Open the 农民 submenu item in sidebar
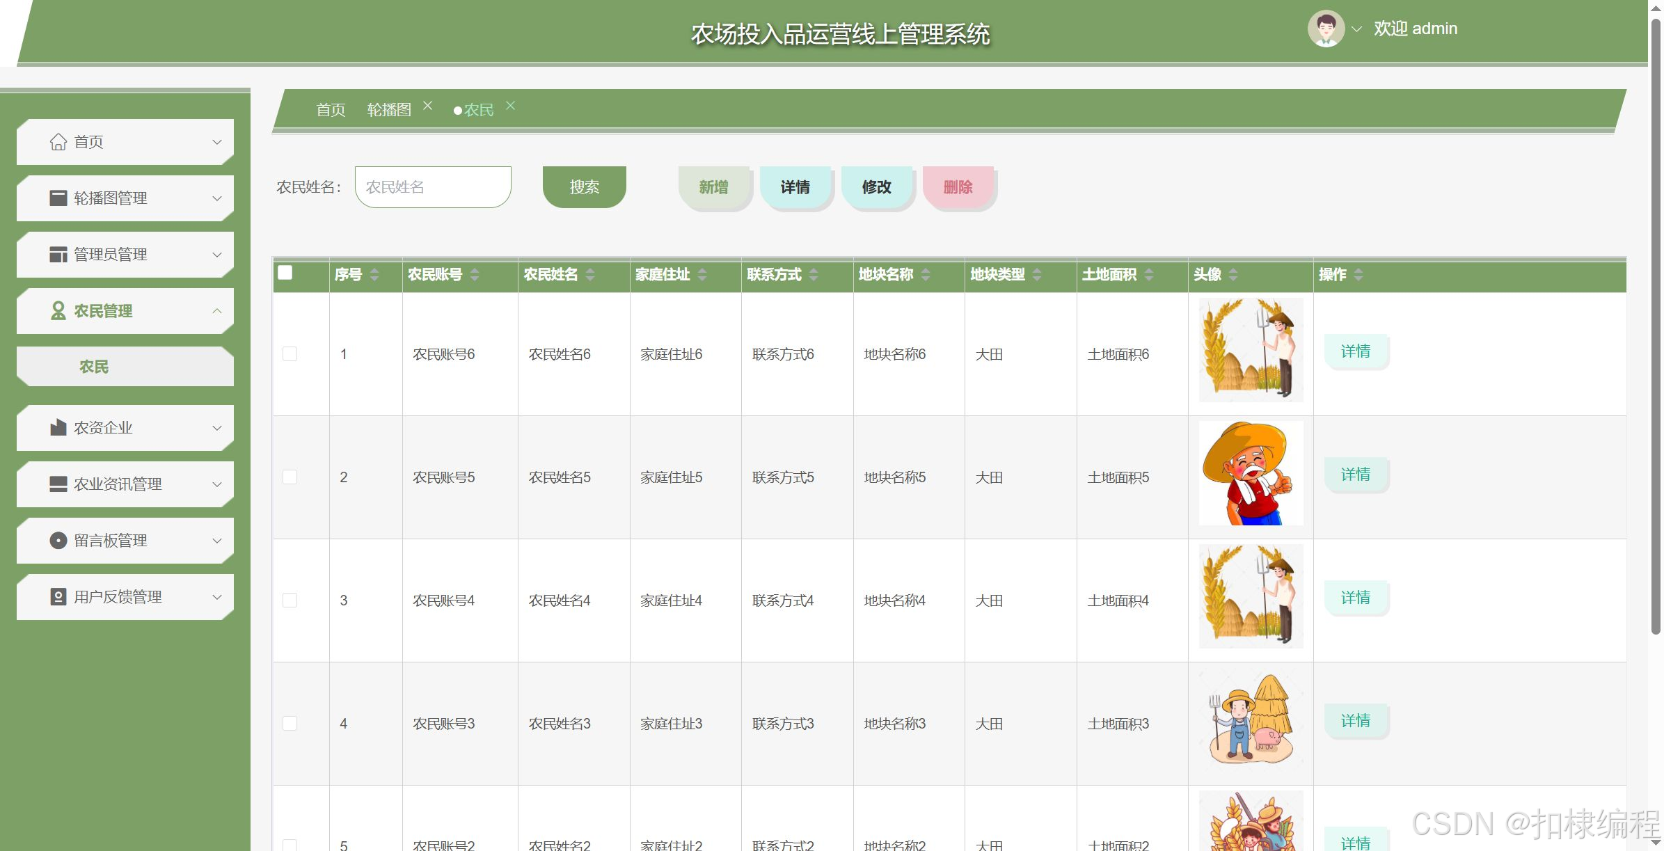The width and height of the screenshot is (1664, 851). (125, 367)
